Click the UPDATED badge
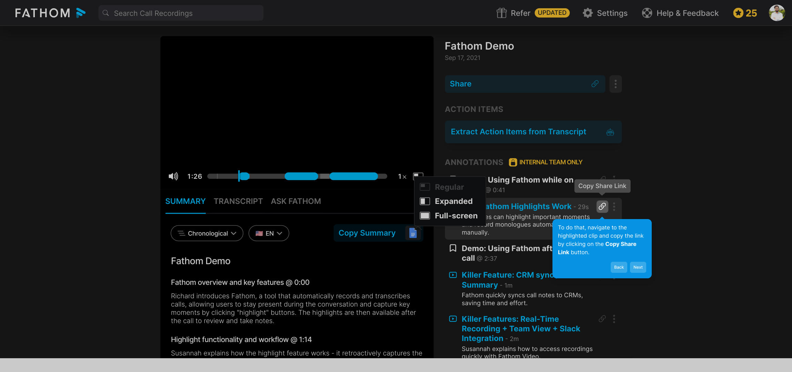The image size is (792, 372). [x=552, y=13]
